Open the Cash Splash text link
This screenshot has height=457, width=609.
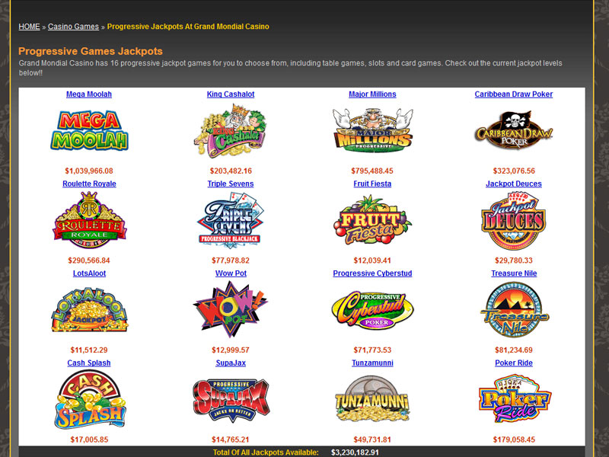click(89, 363)
